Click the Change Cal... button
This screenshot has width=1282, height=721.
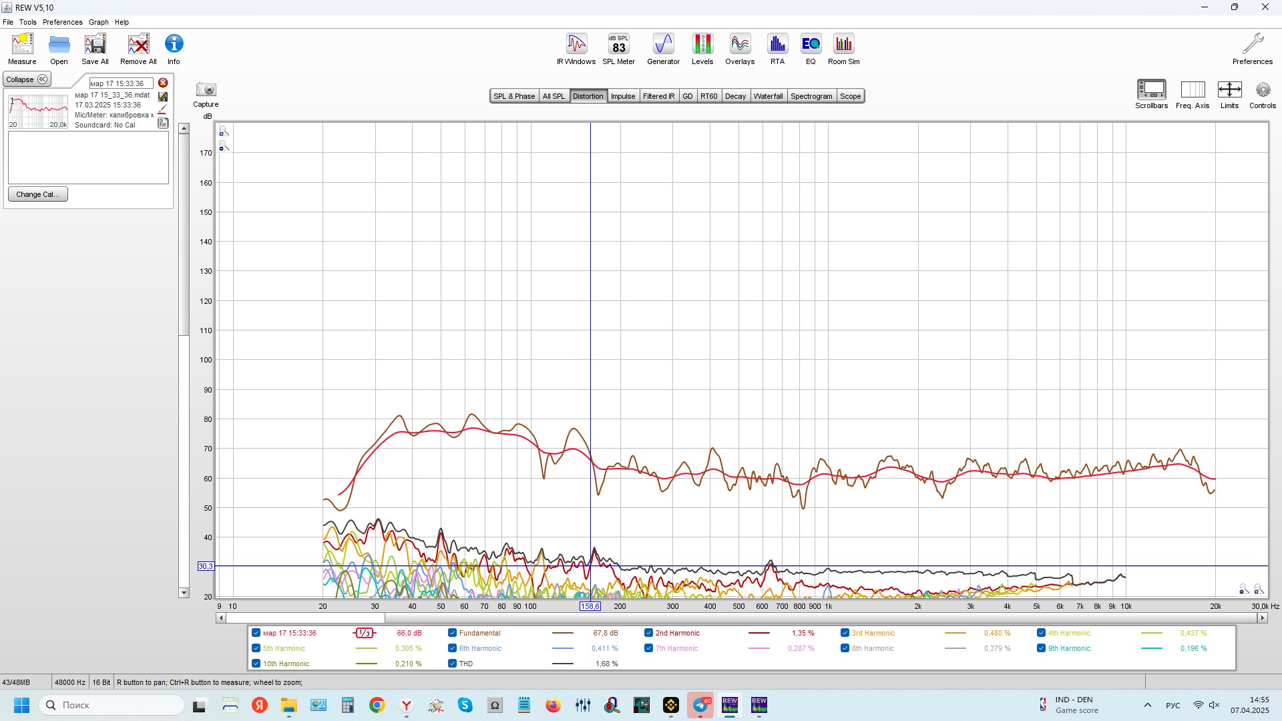38,194
